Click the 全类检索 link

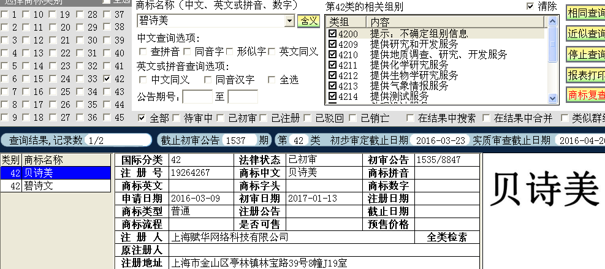click(447, 237)
